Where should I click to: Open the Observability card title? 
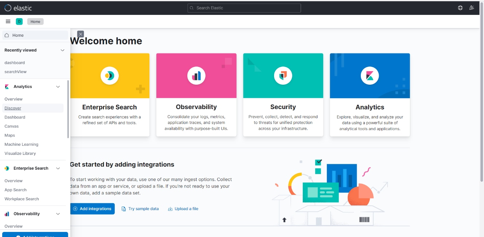(x=196, y=107)
